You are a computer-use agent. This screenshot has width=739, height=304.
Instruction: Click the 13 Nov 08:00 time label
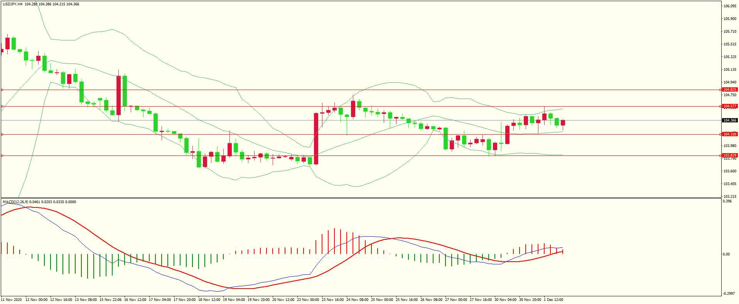[86, 300]
